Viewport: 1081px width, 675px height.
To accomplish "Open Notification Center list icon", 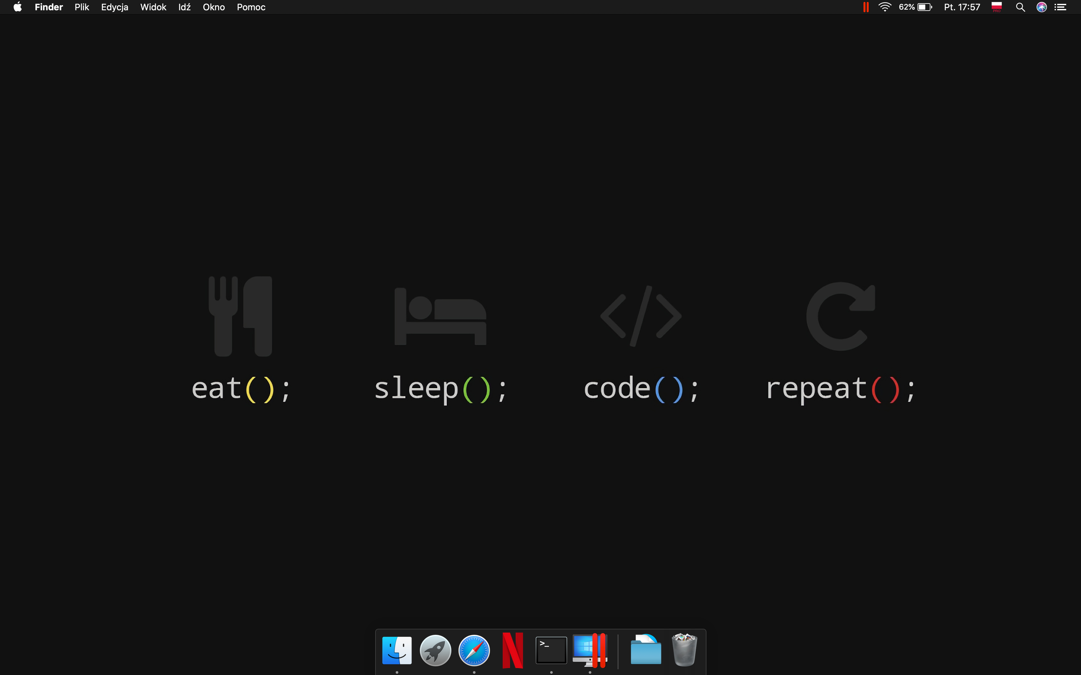I will [1061, 7].
